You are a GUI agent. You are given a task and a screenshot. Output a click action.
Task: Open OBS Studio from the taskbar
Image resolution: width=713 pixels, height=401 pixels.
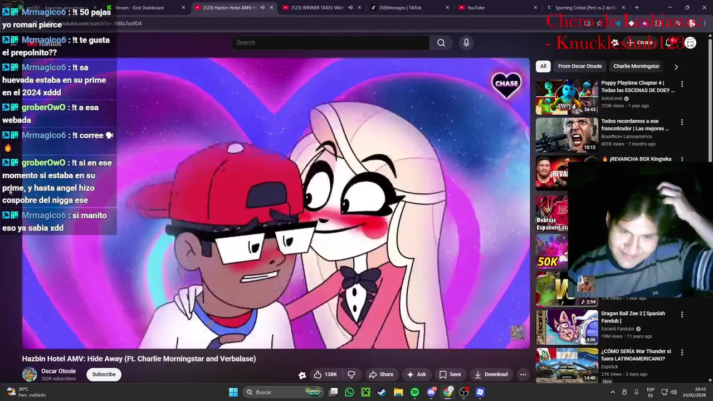pos(463,392)
